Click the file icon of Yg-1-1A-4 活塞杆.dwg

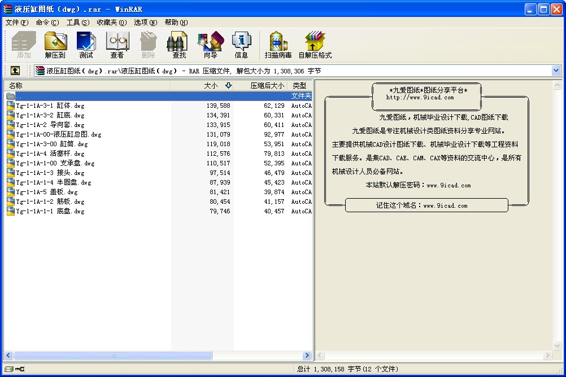click(x=11, y=154)
